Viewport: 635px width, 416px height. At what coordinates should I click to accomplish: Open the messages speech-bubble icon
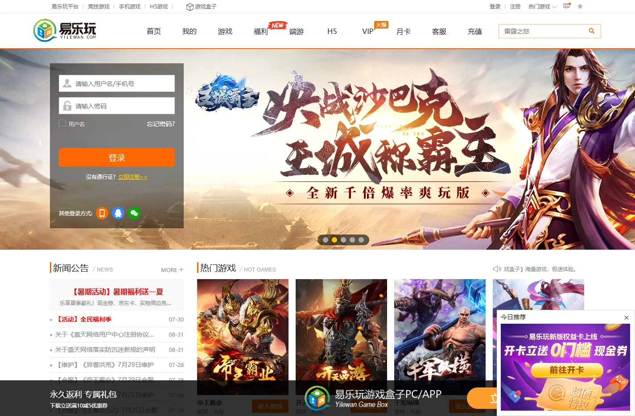(x=567, y=6)
